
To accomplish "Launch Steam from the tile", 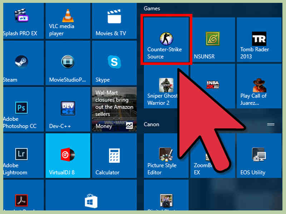I will point(23,63).
